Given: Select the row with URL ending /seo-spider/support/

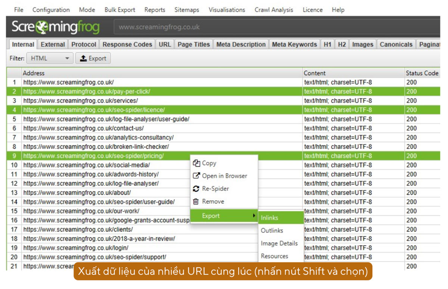Looking at the screenshot, I should coord(223,257).
